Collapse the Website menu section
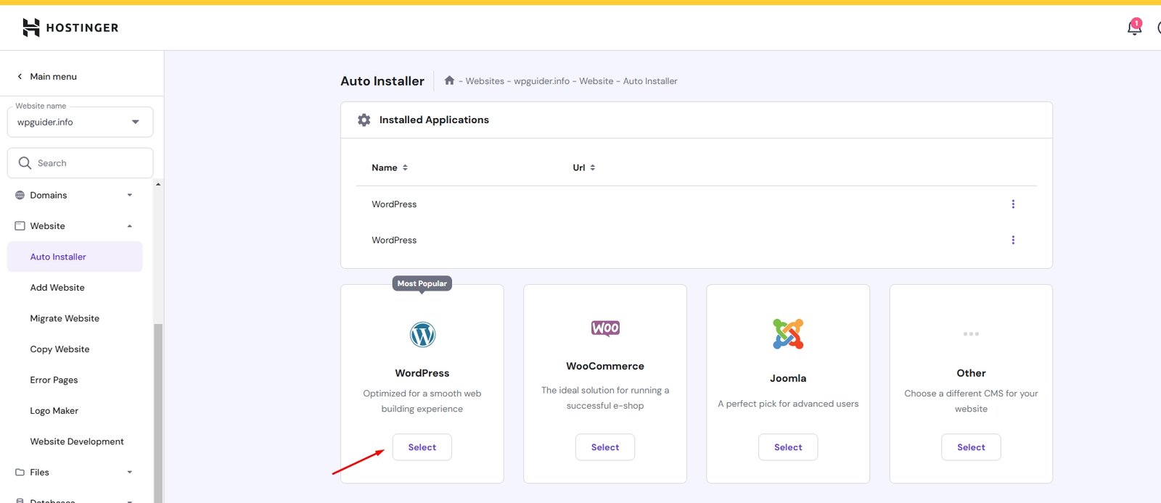1161x503 pixels. pyautogui.click(x=130, y=226)
